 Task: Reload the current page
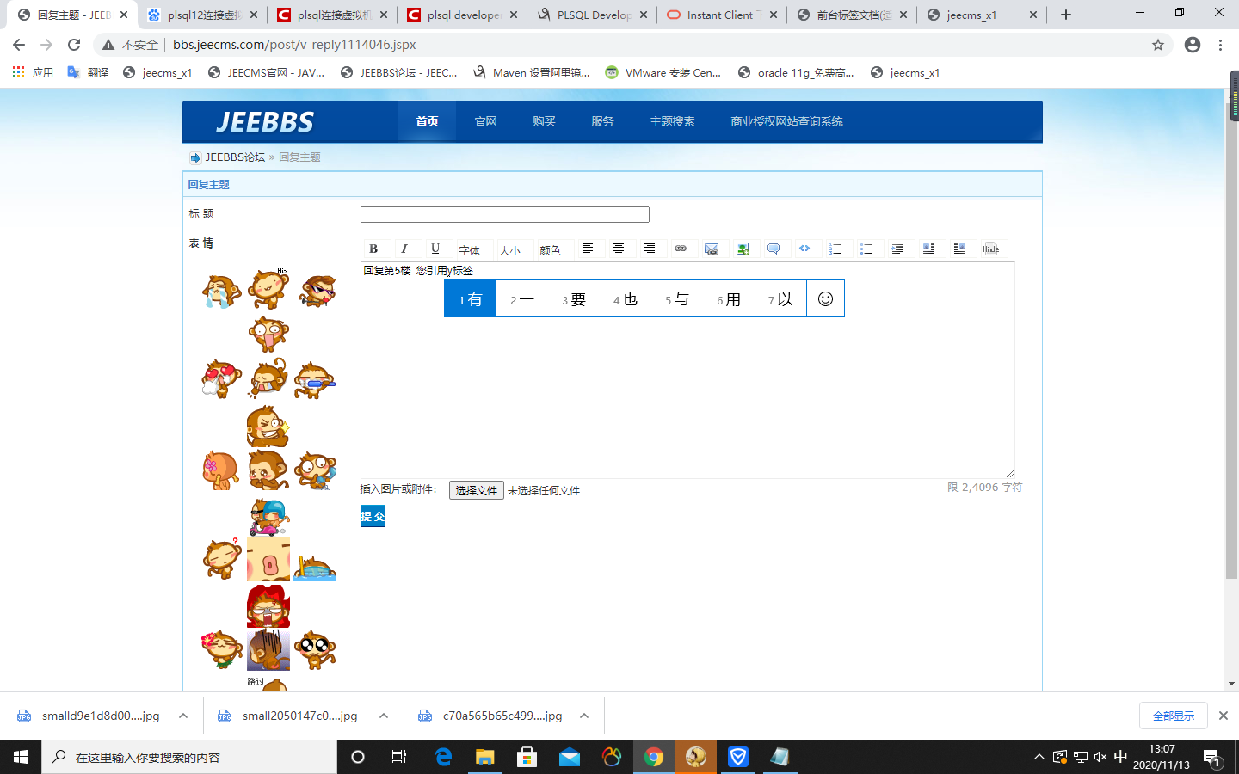[74, 45]
